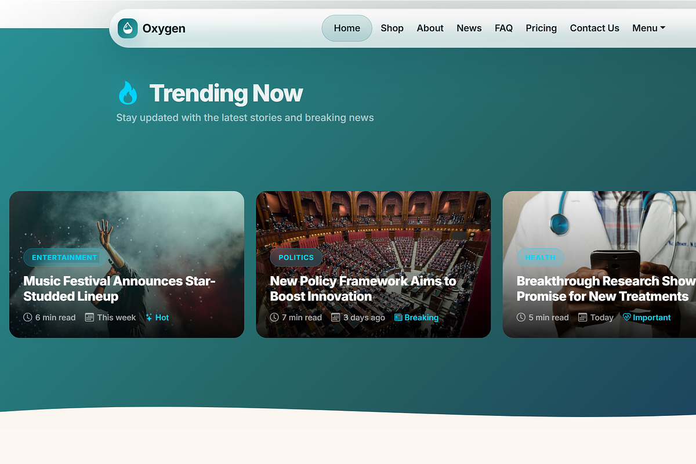The image size is (696, 464).
Task: Open the Shop page
Action: click(x=392, y=28)
